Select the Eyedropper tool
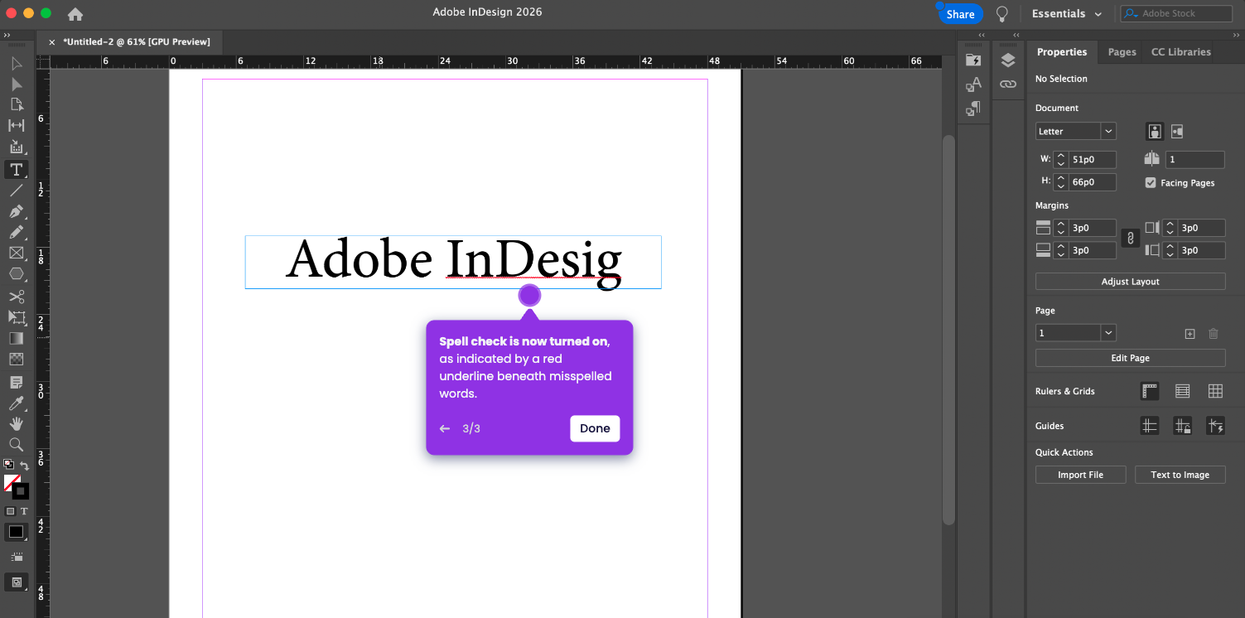This screenshot has width=1245, height=618. tap(16, 403)
